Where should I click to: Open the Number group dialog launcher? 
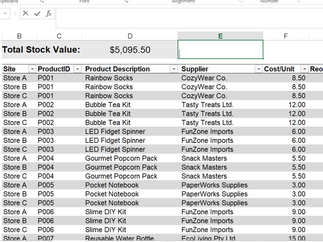pos(298,1)
